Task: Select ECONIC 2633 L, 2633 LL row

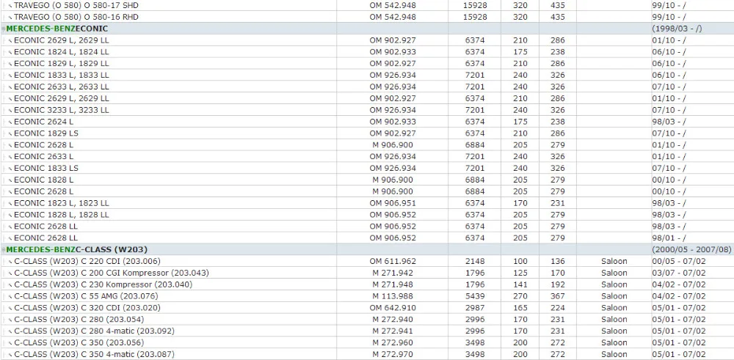Action: point(367,87)
